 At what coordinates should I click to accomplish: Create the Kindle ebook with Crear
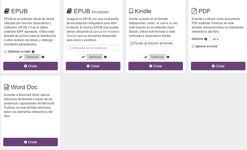[x=156, y=66]
